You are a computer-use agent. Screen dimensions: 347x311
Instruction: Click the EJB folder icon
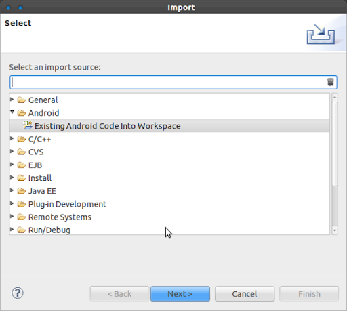point(22,165)
